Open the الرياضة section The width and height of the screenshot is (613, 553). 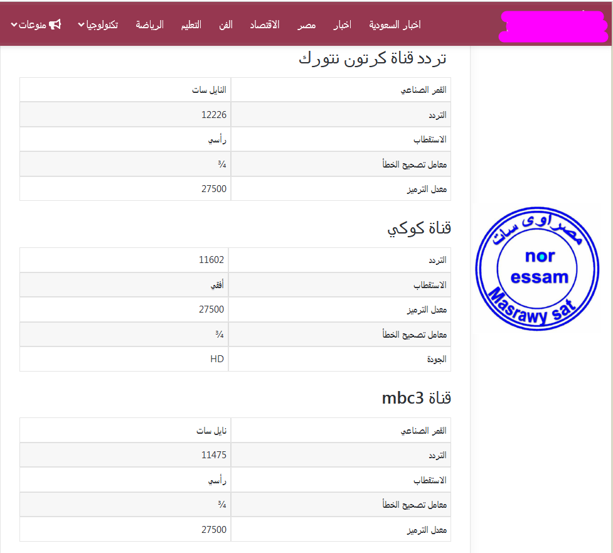point(149,25)
